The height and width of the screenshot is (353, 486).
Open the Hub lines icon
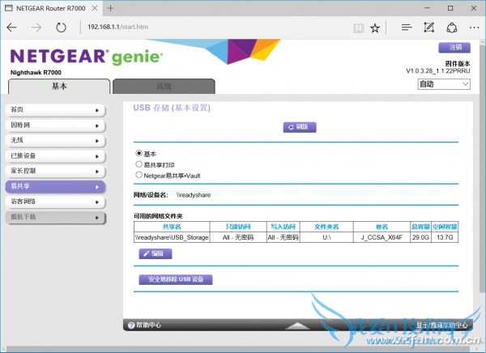pos(407,28)
